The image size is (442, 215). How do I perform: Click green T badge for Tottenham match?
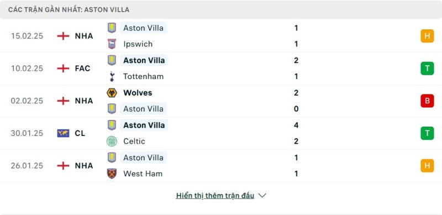[x=427, y=69]
